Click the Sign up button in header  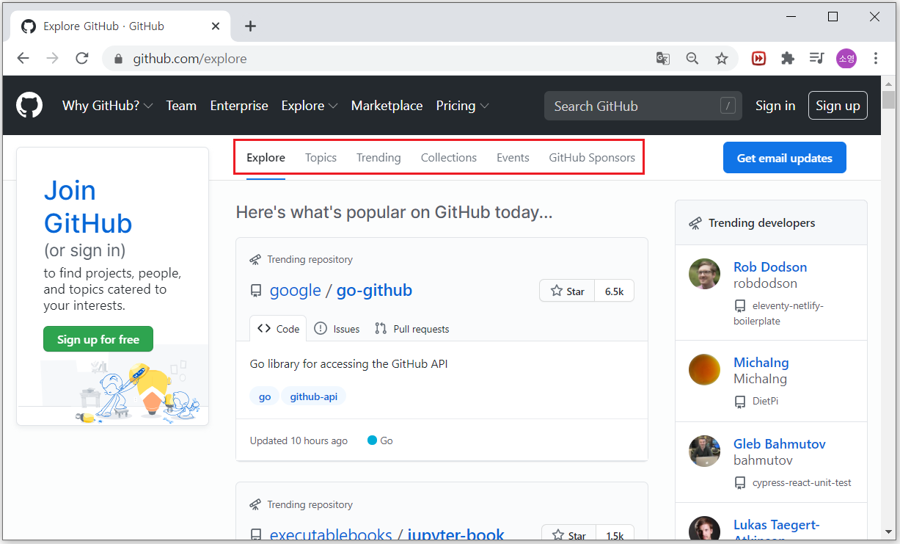click(x=838, y=106)
